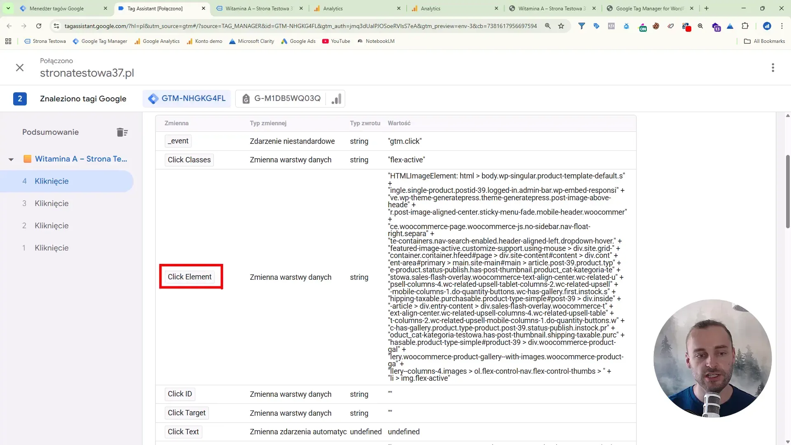Viewport: 791px width, 445px height.
Task: Open Google Tag Manager bookmark
Action: pyautogui.click(x=100, y=41)
